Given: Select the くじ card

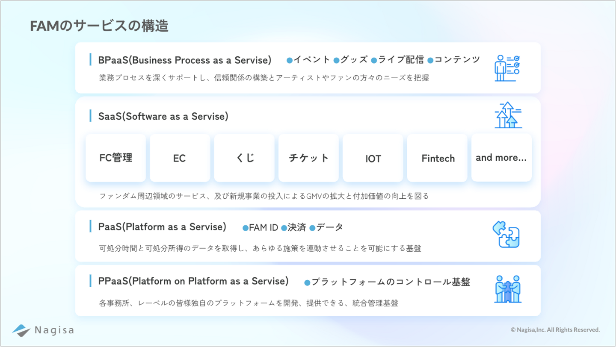Looking at the screenshot, I should tap(244, 158).
